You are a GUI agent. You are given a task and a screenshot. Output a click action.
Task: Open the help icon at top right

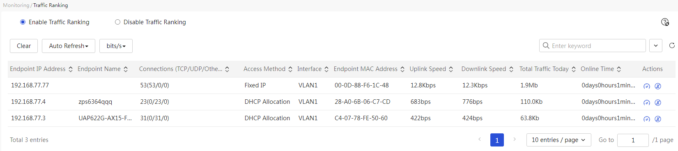tap(665, 22)
